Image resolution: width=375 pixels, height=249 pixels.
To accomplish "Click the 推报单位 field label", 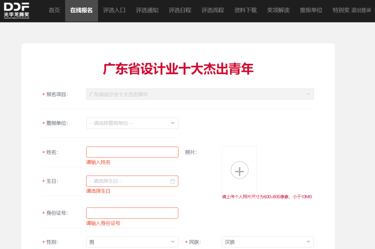I will coord(57,123).
